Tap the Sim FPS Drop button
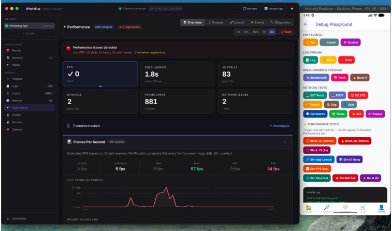This screenshot has width=392, height=231. (317, 169)
